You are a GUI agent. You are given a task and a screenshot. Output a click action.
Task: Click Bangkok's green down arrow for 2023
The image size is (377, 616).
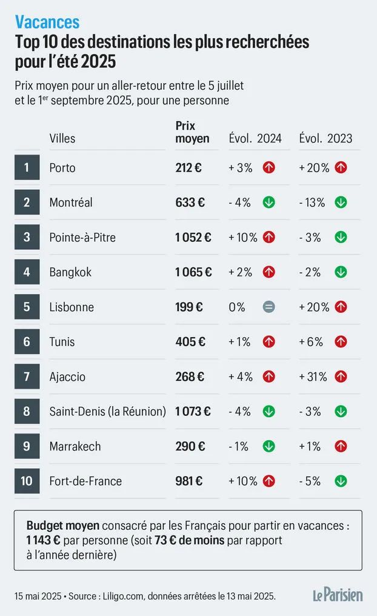341,272
